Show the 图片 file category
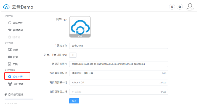 click(13, 50)
